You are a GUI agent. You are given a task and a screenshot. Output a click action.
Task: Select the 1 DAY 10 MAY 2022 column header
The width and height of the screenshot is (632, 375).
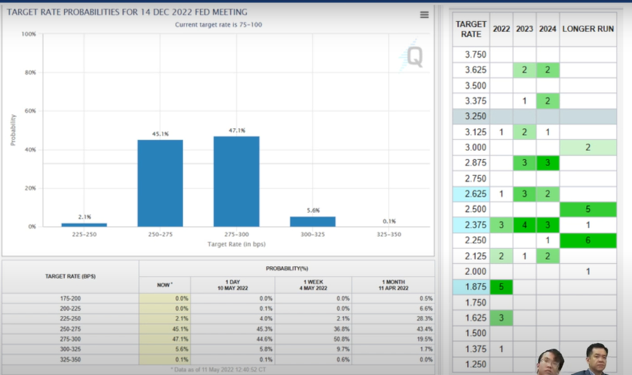coord(242,285)
